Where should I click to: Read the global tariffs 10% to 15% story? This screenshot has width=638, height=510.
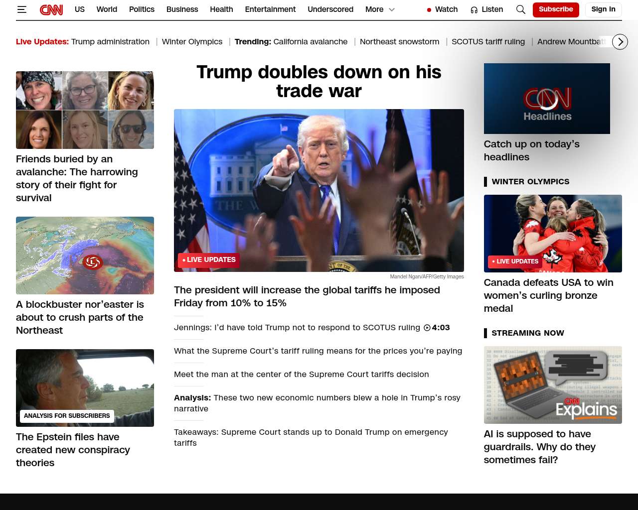(x=307, y=296)
